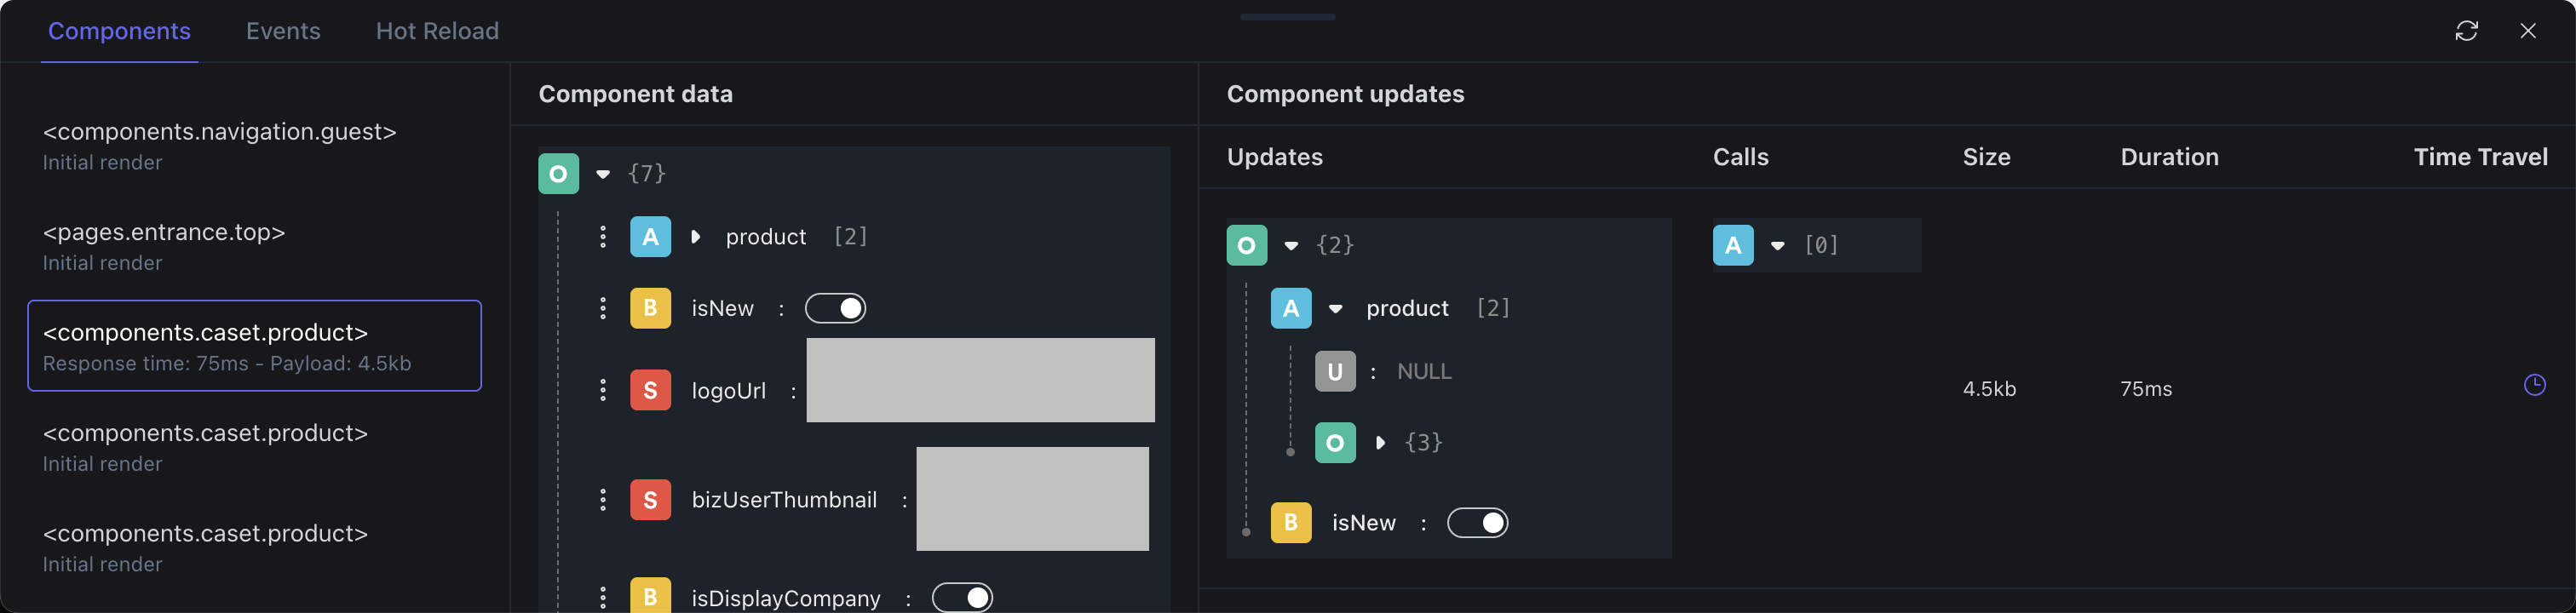Click the undefined U badge with NULL

click(x=1334, y=371)
